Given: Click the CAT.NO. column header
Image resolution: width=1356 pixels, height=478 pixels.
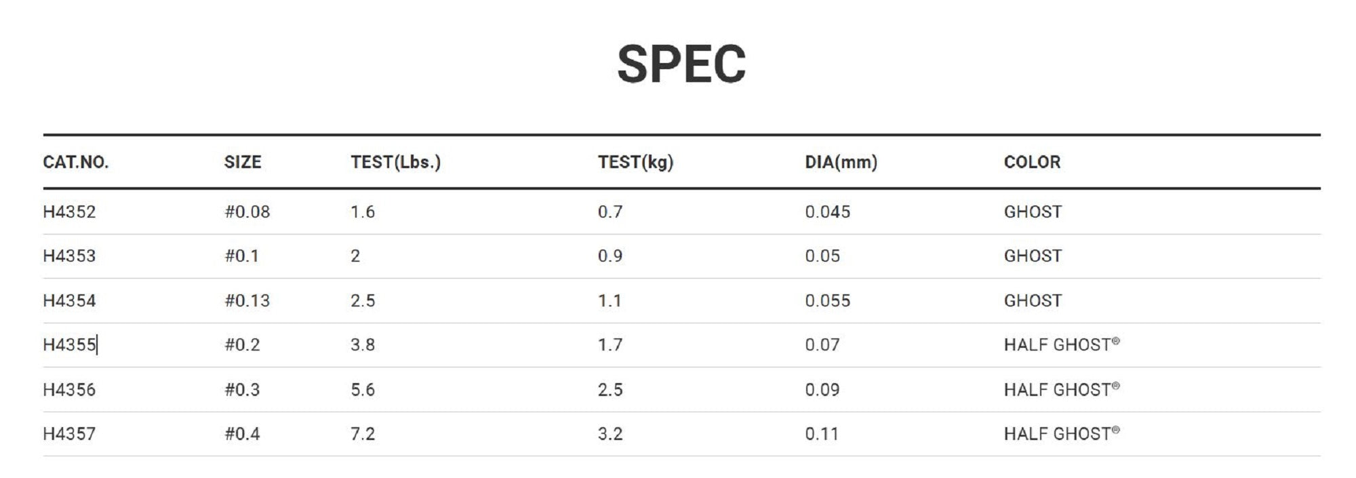Looking at the screenshot, I should coord(75,162).
